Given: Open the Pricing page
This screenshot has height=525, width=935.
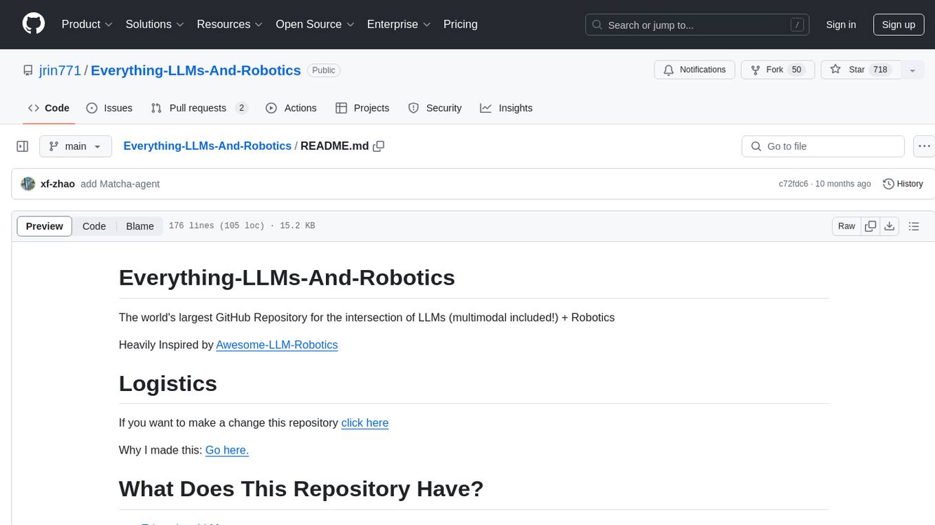Looking at the screenshot, I should click(x=461, y=24).
